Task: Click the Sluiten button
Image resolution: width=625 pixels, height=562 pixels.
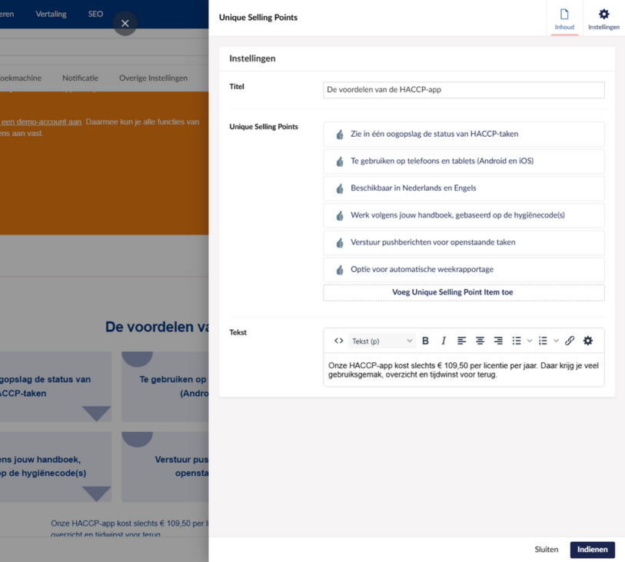Action: (546, 550)
